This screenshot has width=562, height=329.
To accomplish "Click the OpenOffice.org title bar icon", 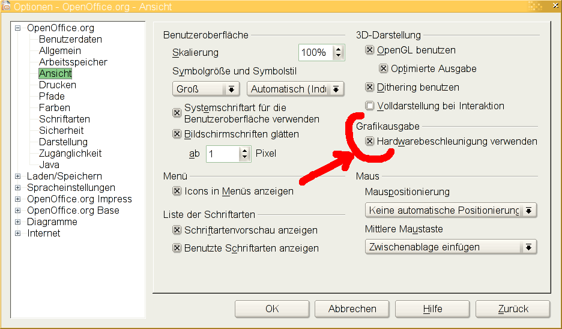I will coord(6,7).
